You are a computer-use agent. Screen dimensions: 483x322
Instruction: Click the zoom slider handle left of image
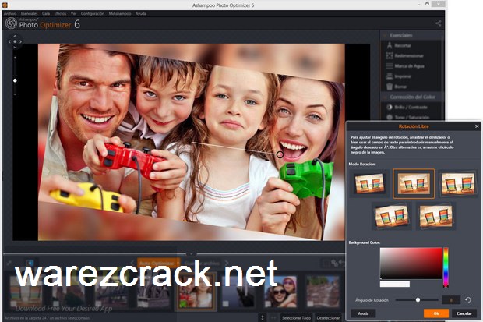pos(15,80)
